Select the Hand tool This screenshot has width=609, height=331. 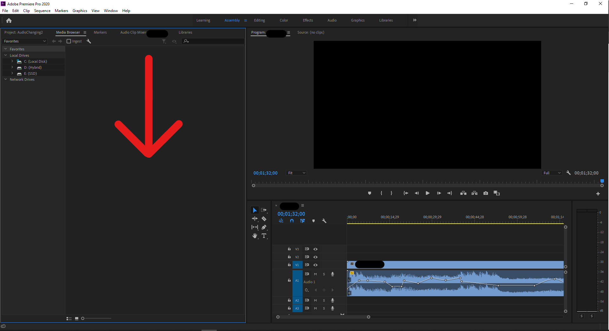pos(255,236)
